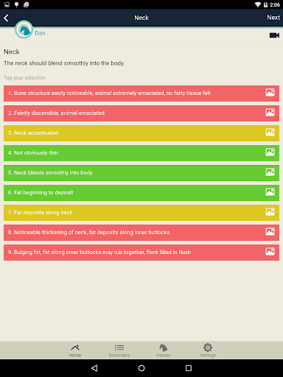Open the Settings tab

(x=208, y=350)
